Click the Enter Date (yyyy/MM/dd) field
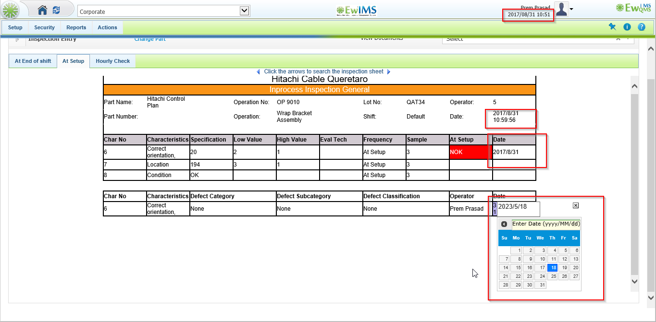Screen dimensions: 656x322 click(x=546, y=224)
